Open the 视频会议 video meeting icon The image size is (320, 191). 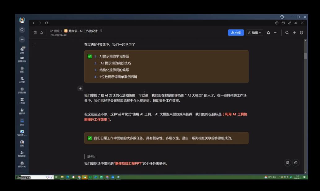22,59
